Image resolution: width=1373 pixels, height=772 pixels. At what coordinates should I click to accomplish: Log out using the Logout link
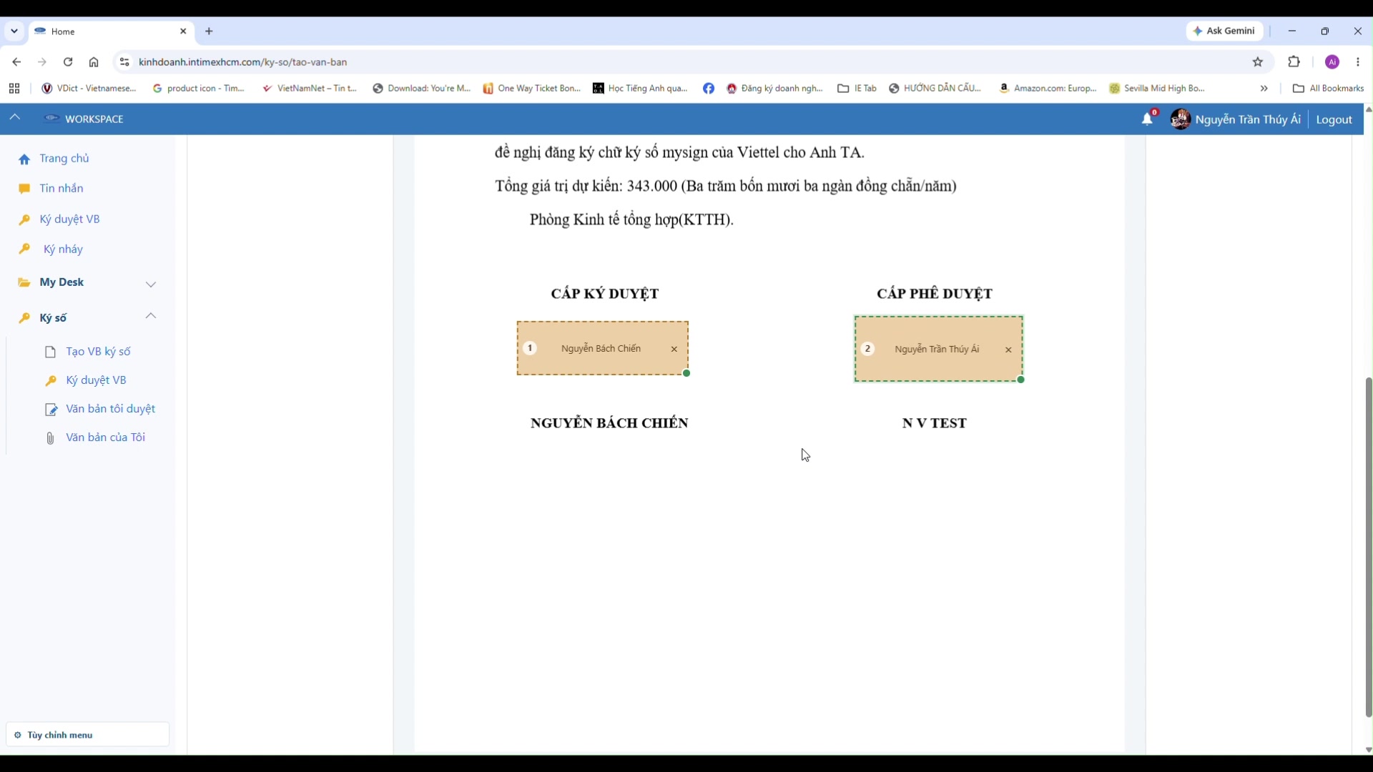click(x=1334, y=119)
